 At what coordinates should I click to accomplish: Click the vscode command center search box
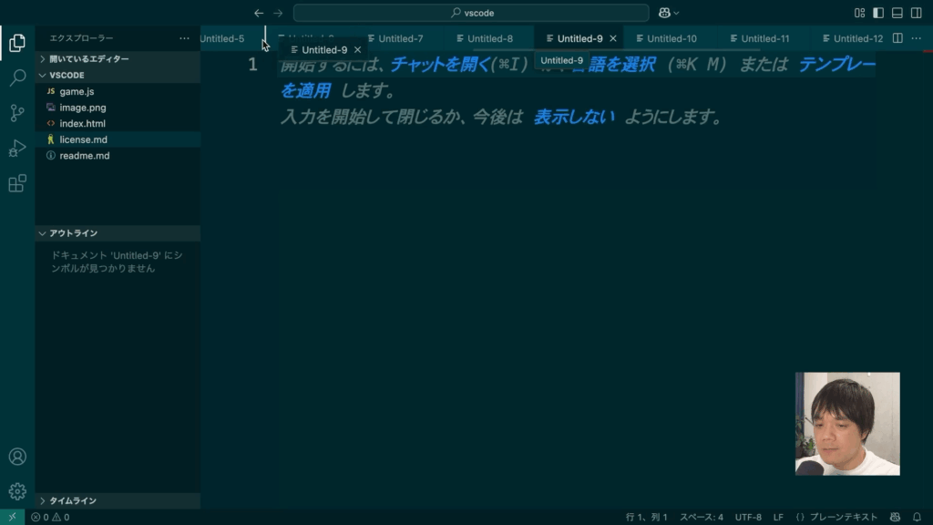471,13
